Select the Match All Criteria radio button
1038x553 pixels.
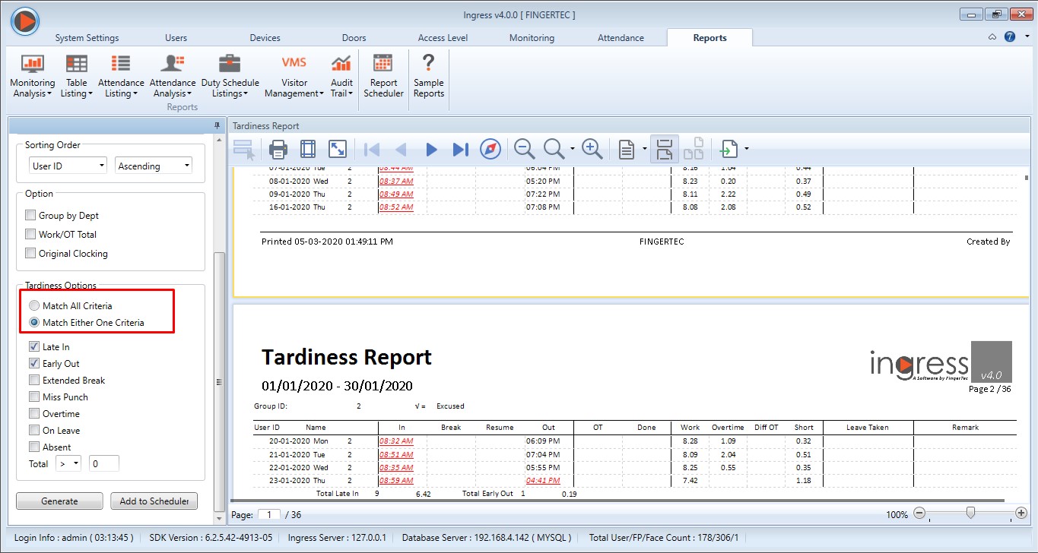click(x=34, y=306)
